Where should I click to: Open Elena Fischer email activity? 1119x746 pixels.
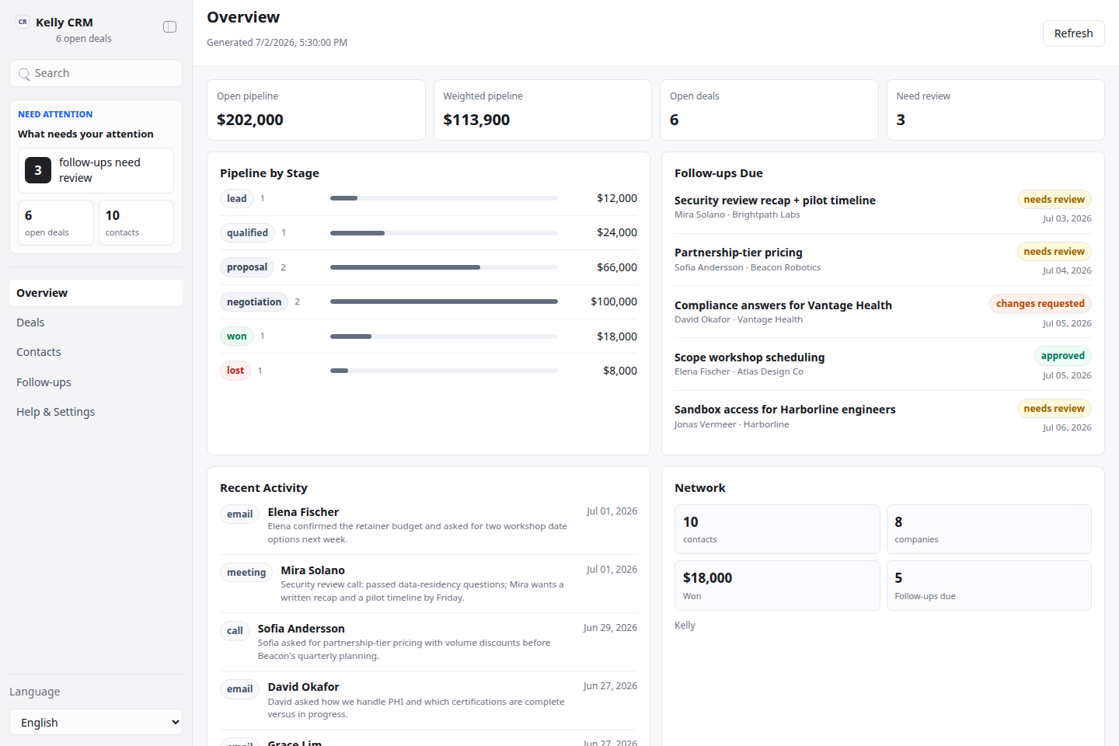tap(428, 525)
